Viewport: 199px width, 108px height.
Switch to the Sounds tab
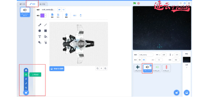[43, 4]
